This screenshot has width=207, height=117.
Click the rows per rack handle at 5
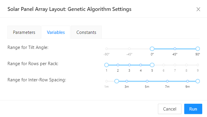pyautogui.click(x=152, y=65)
